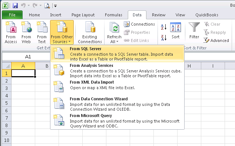Sort A to Z ascending
Image resolution: width=235 pixels, height=146 pixels.
click(x=164, y=27)
